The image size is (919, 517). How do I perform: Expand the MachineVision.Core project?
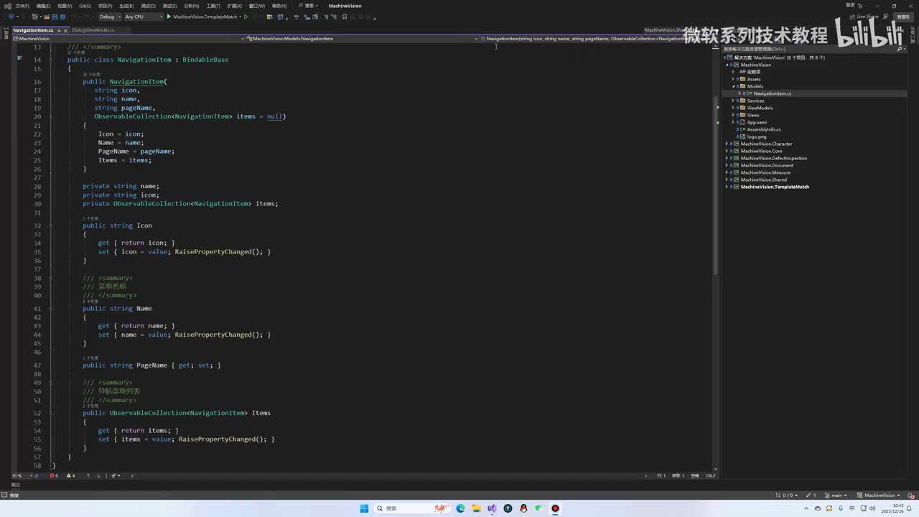click(727, 151)
